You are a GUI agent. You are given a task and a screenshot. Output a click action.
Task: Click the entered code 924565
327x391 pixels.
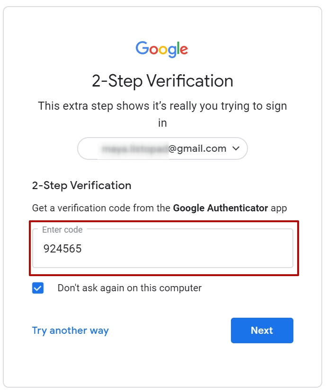tap(62, 249)
